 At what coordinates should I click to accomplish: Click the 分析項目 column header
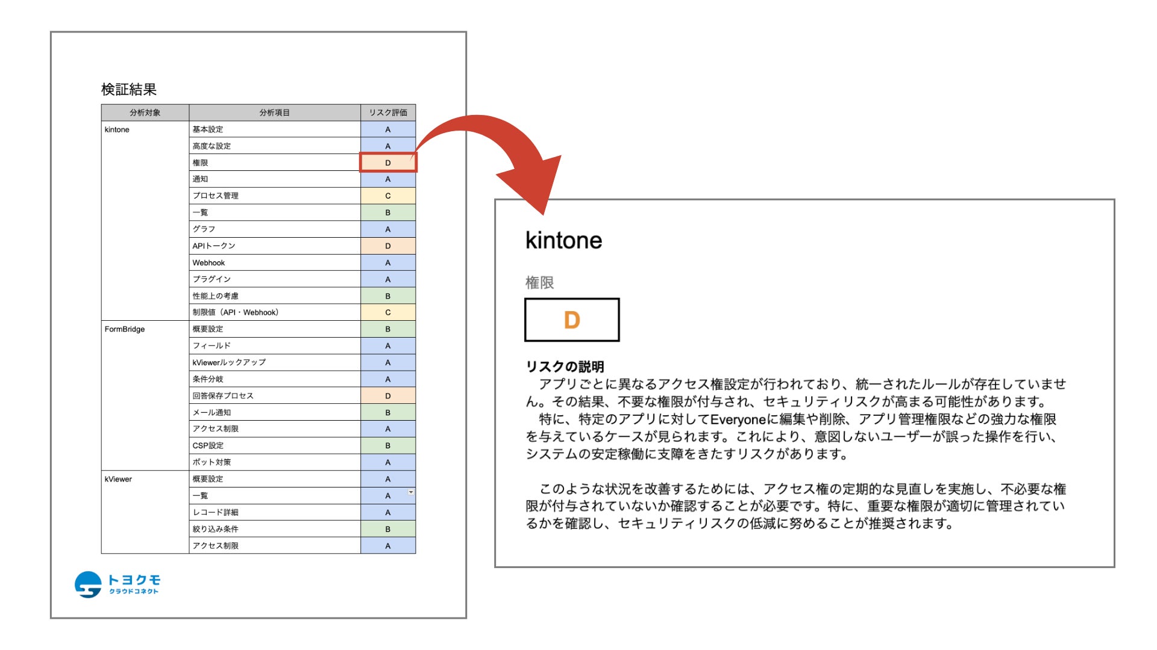[x=274, y=113]
